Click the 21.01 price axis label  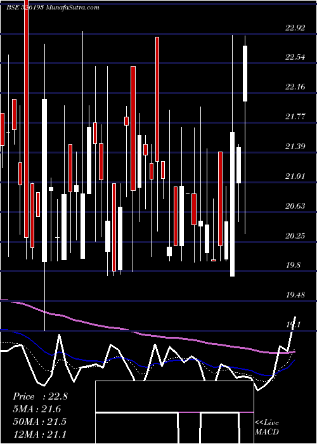(x=295, y=176)
